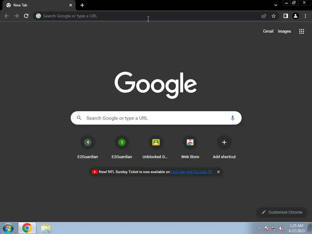Click Show desktop strip in taskbar
This screenshot has width=312, height=234.
(x=310, y=228)
